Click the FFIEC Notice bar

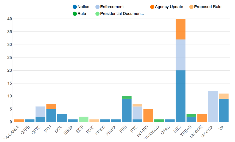pos(105,121)
